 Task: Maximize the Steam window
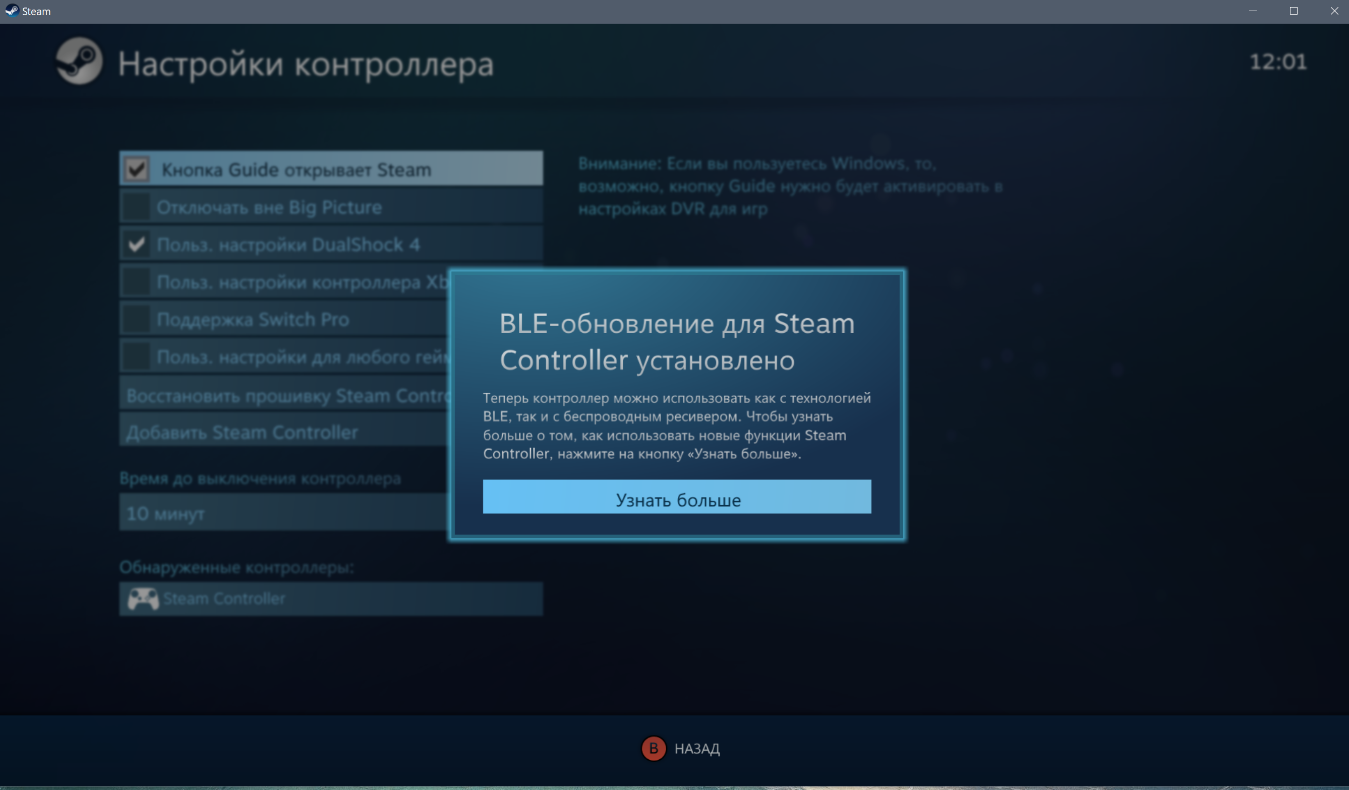tap(1294, 11)
